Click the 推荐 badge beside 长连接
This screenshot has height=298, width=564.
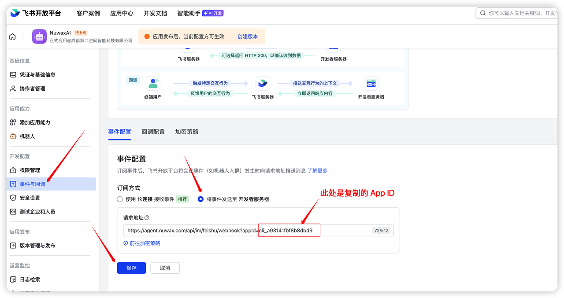pyautogui.click(x=182, y=199)
